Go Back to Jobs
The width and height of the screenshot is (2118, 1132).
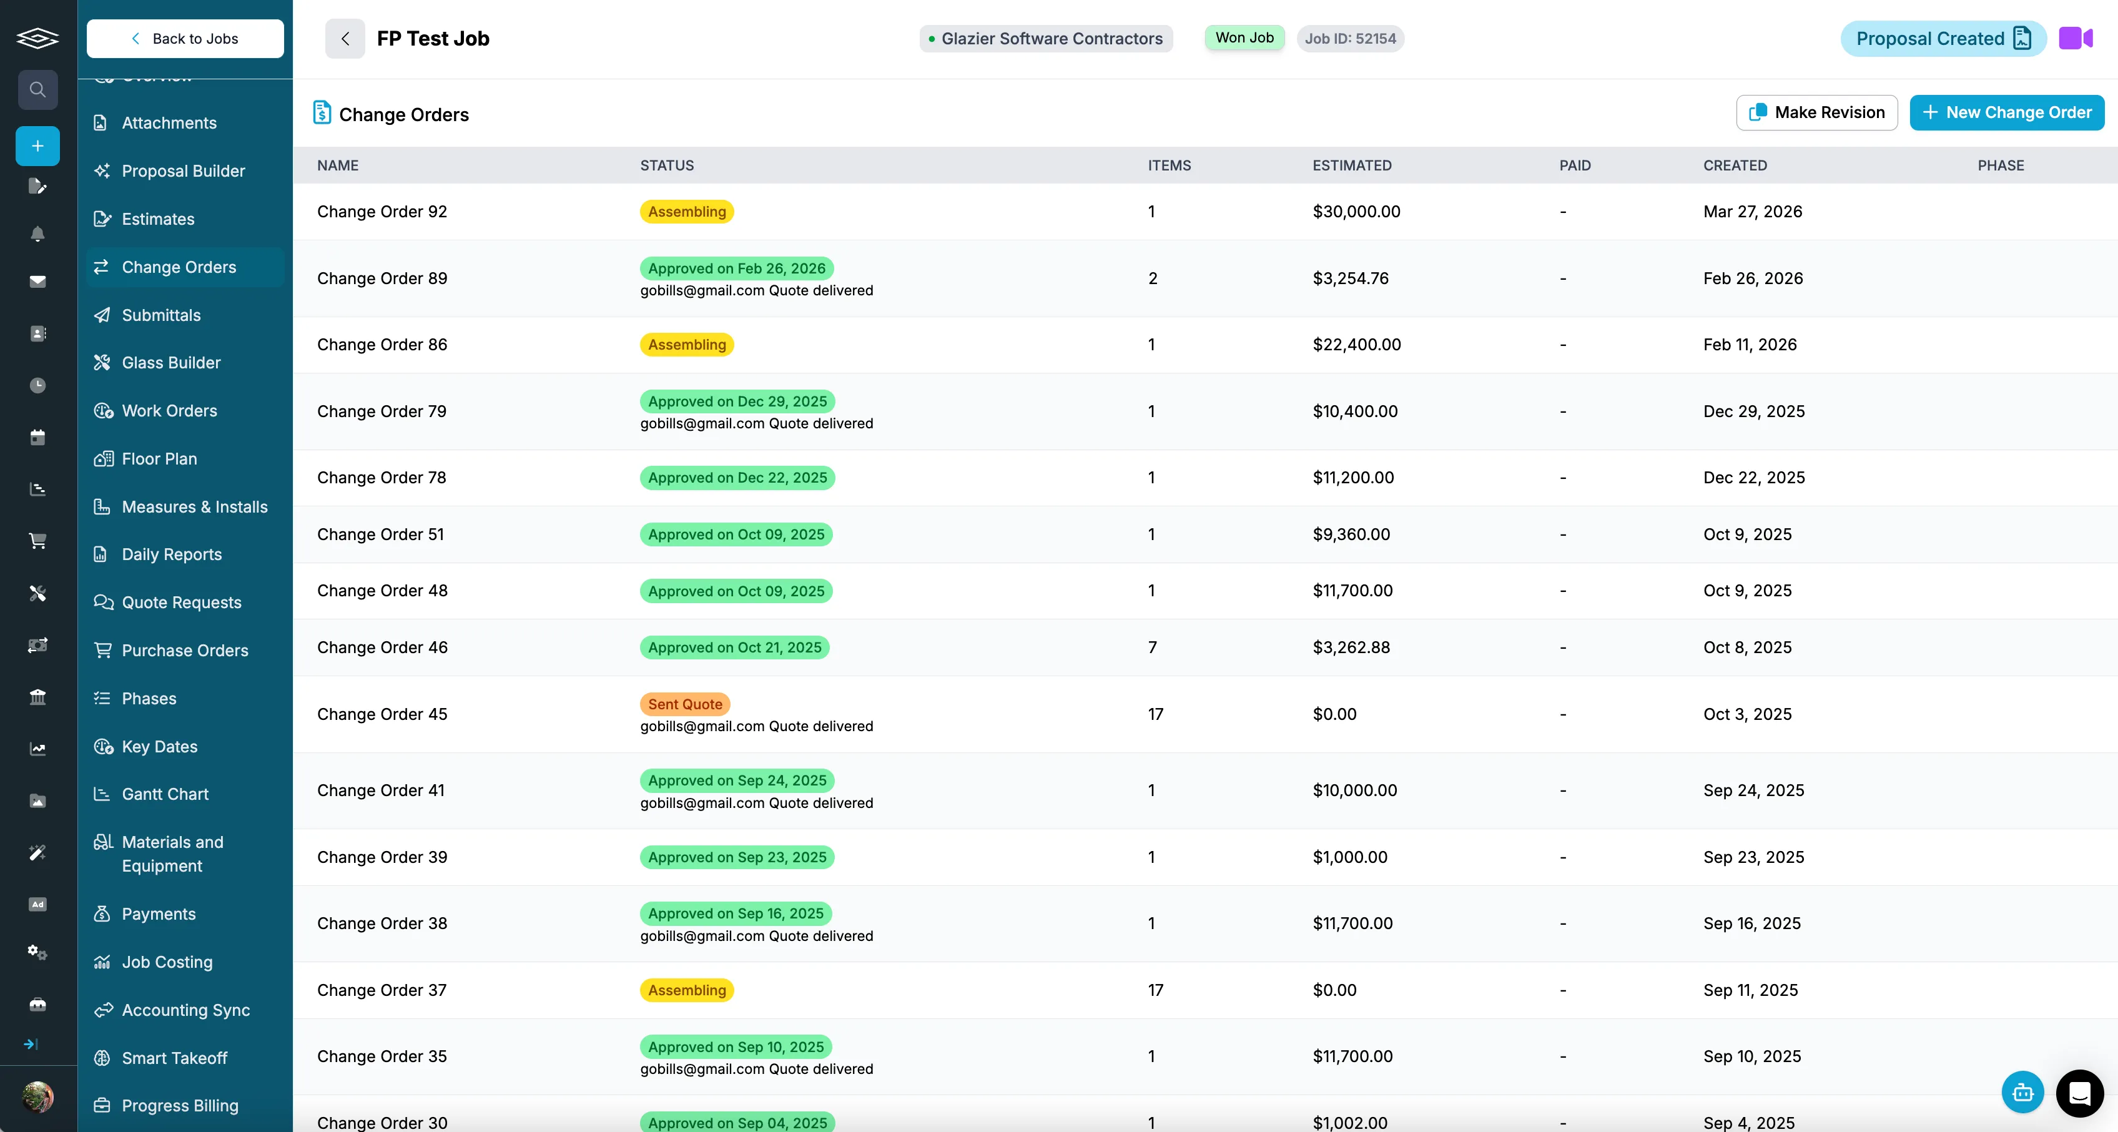coord(185,39)
